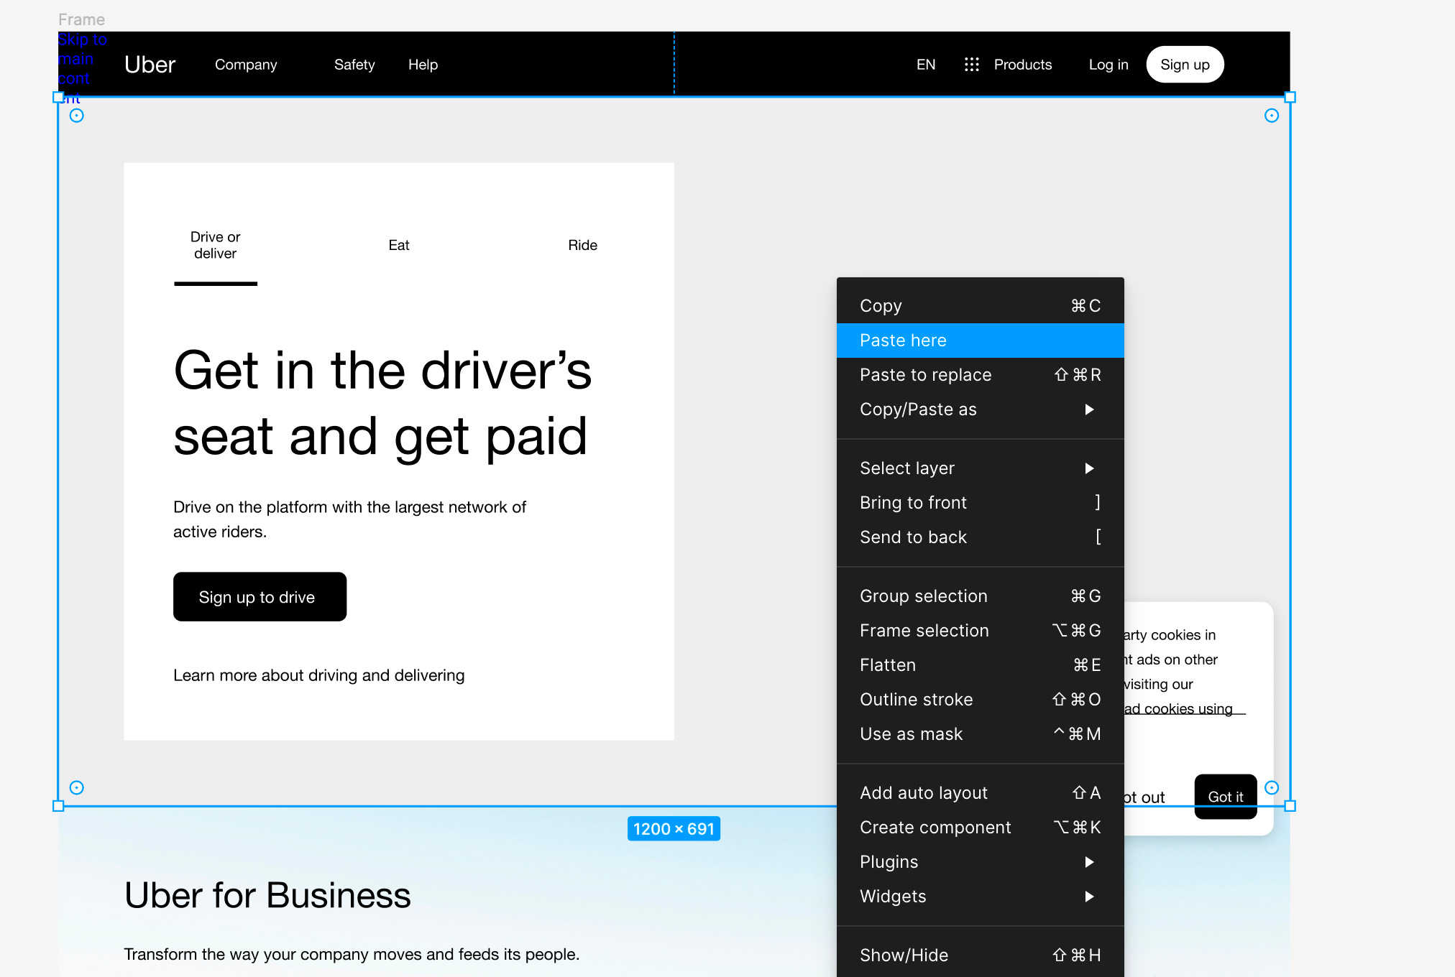
Task: Choose Send to back
Action: (x=981, y=537)
